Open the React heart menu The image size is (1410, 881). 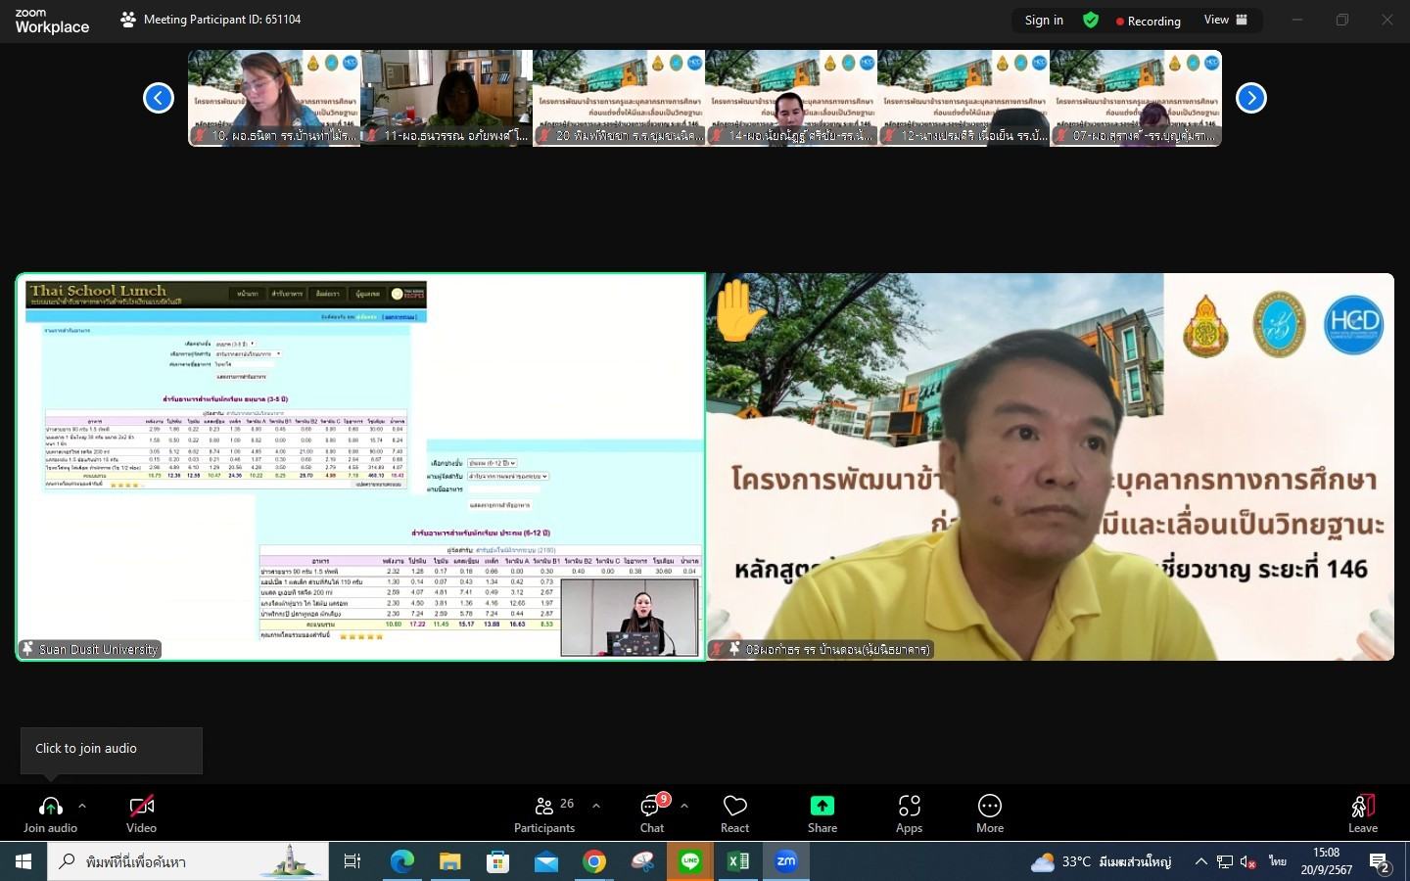[x=735, y=814]
